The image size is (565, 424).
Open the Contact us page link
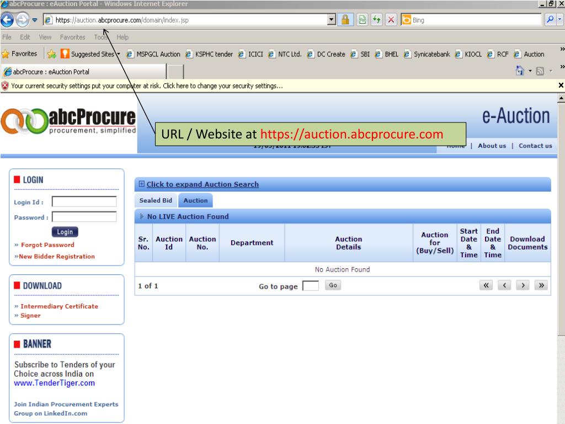coord(535,146)
